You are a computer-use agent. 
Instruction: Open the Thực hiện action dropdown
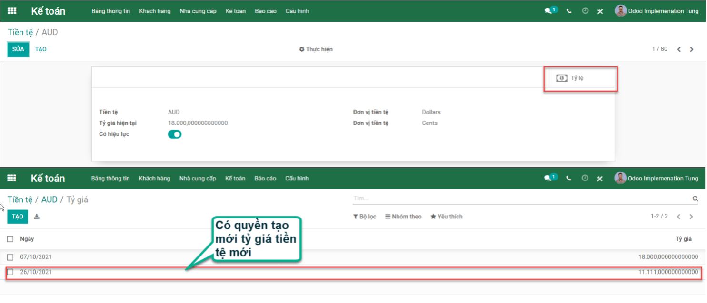click(316, 49)
